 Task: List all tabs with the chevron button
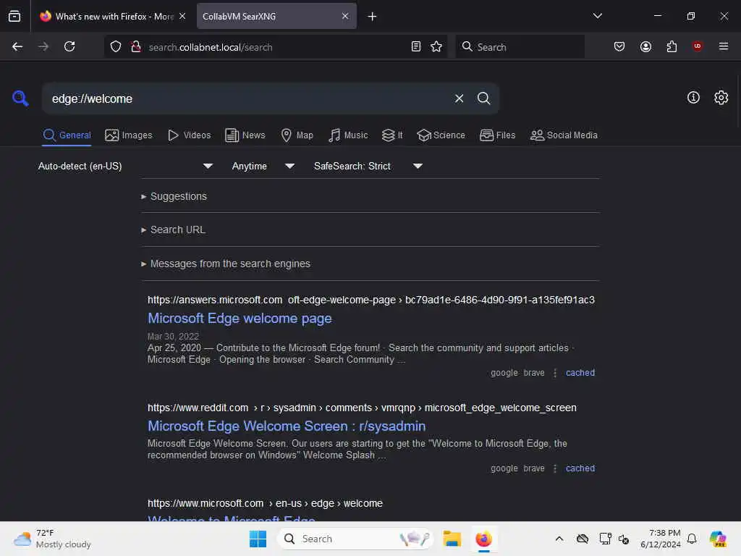coord(597,16)
